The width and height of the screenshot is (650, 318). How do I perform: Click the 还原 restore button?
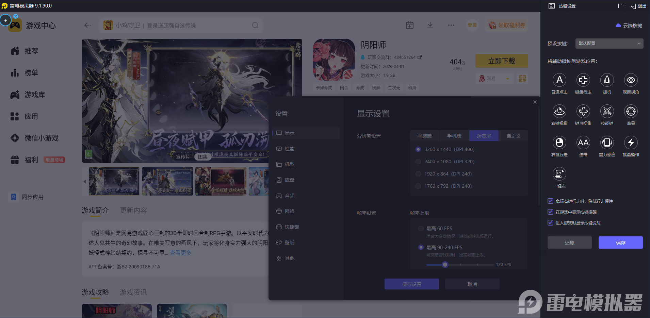[x=569, y=242]
